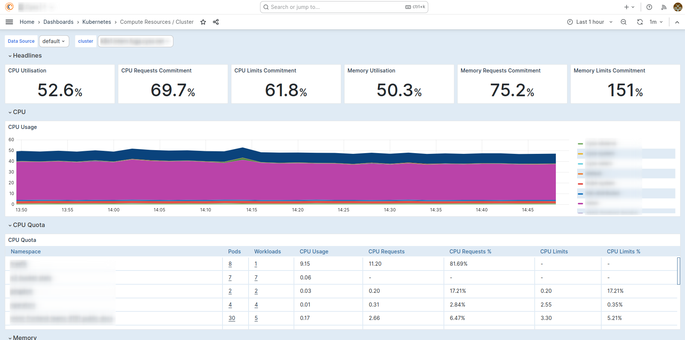Sort table by CPU Usage column

click(x=314, y=252)
